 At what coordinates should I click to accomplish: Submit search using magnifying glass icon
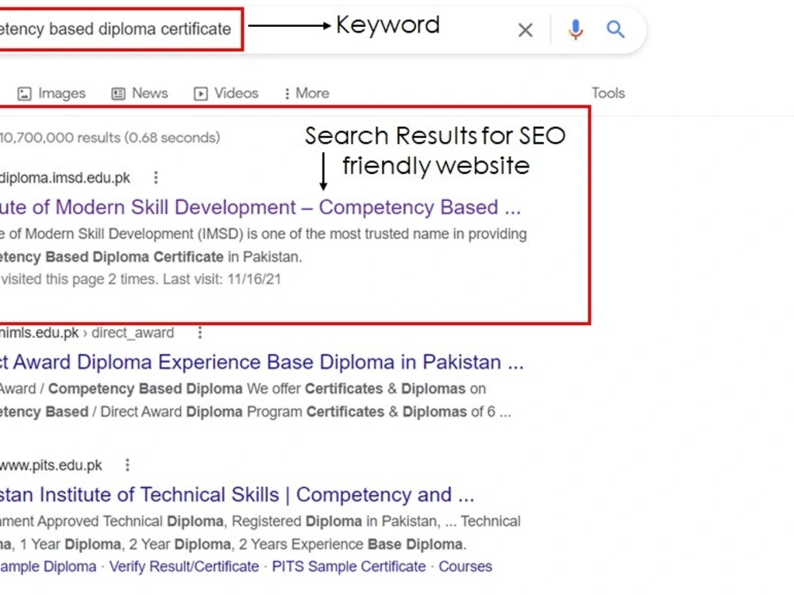(615, 29)
